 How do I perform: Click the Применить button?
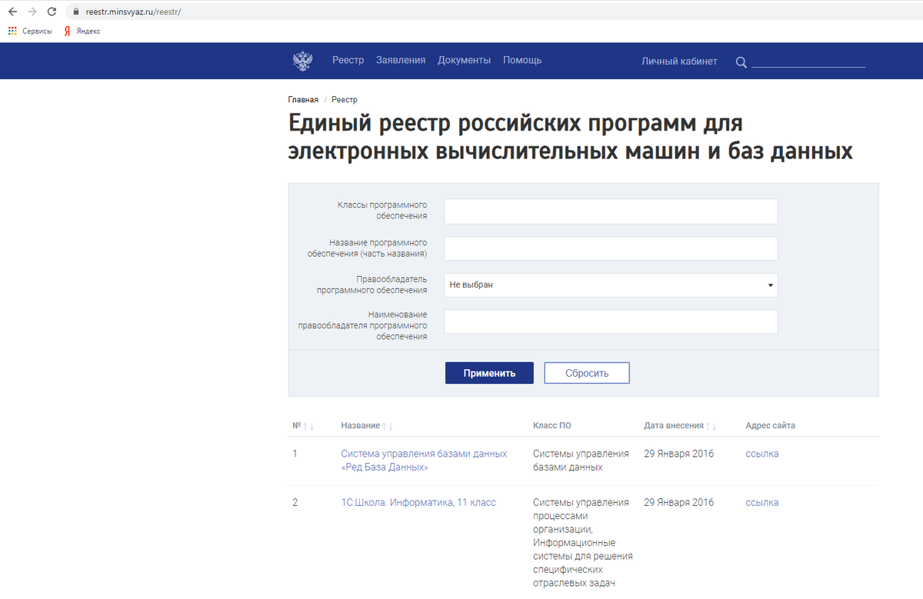click(489, 373)
